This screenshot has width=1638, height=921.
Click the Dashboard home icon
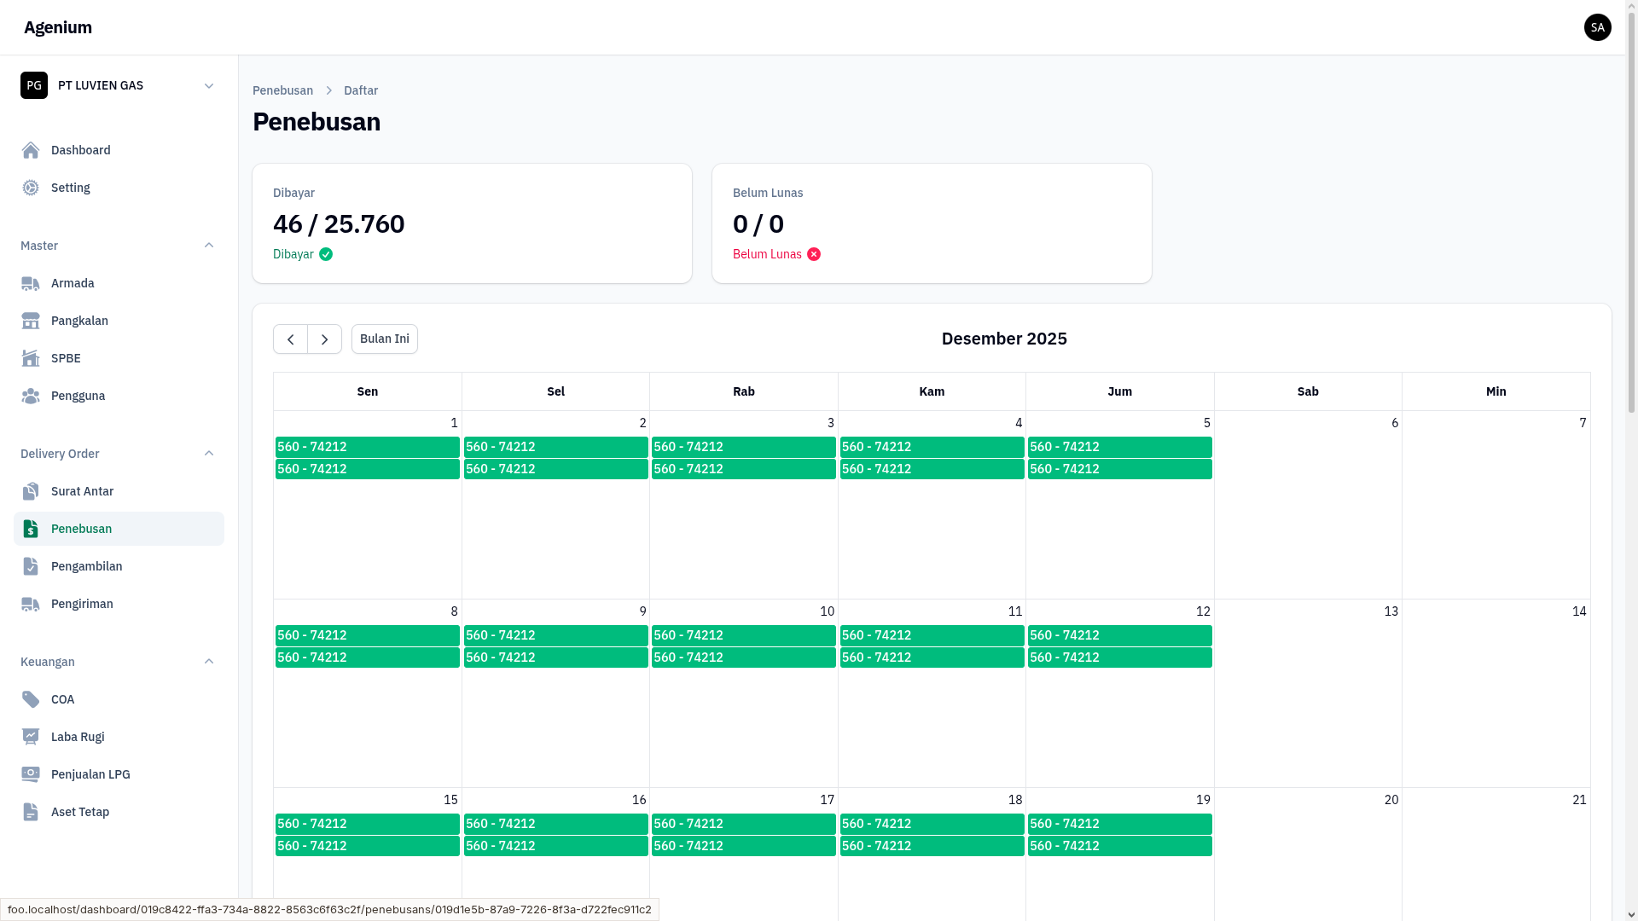click(x=31, y=150)
